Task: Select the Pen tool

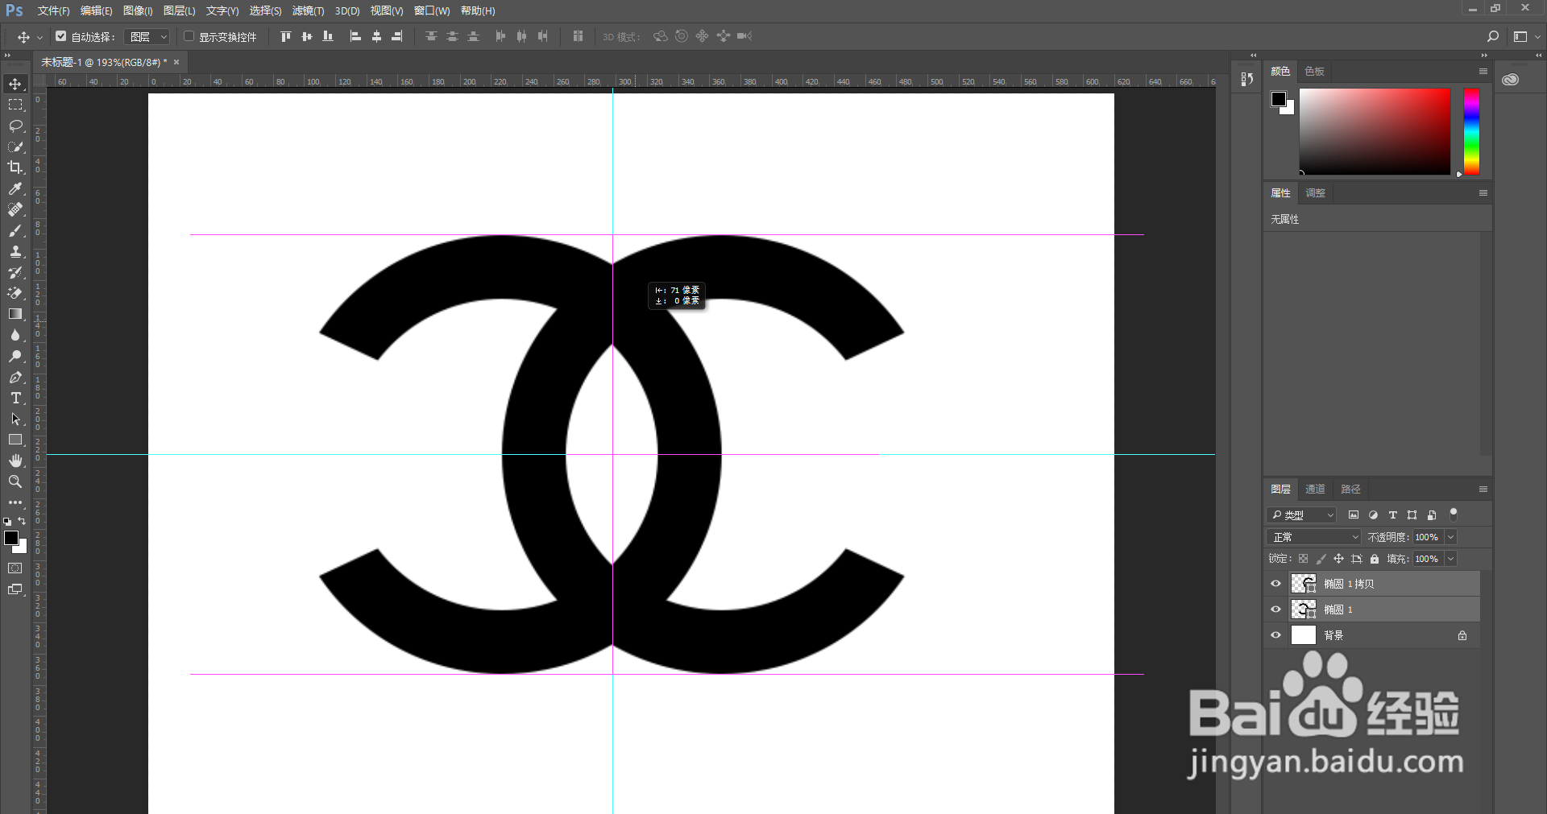Action: pos(15,377)
